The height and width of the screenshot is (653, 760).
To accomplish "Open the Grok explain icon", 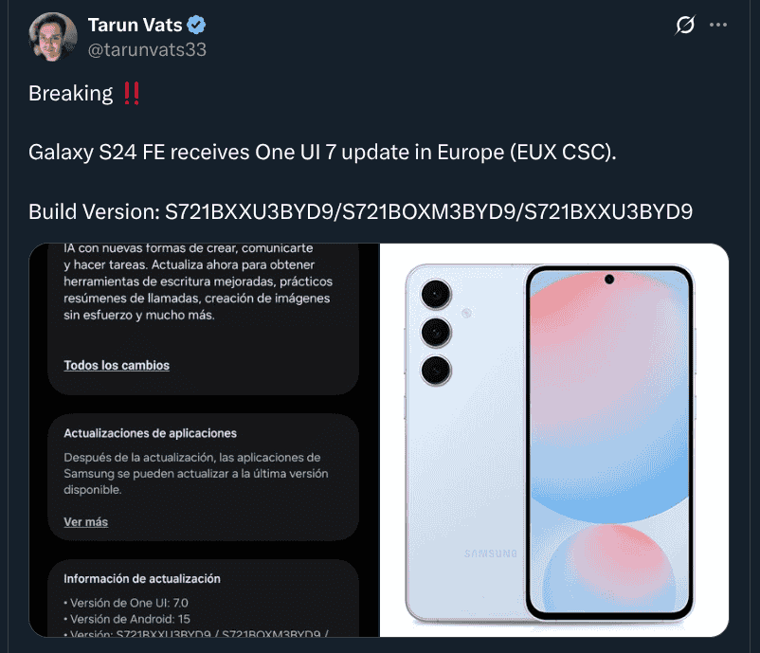I will click(684, 25).
